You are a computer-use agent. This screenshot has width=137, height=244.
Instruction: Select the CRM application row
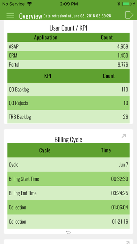pyautogui.click(x=68, y=55)
